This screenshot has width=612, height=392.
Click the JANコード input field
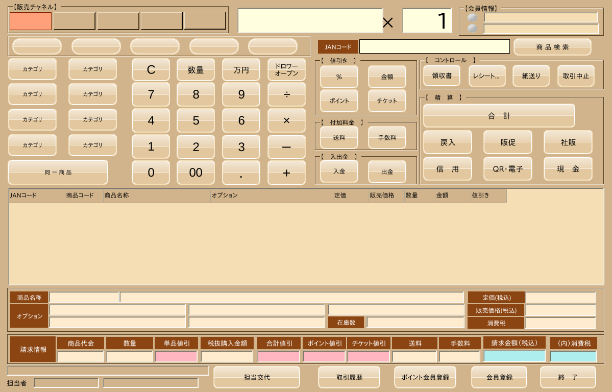pos(434,46)
